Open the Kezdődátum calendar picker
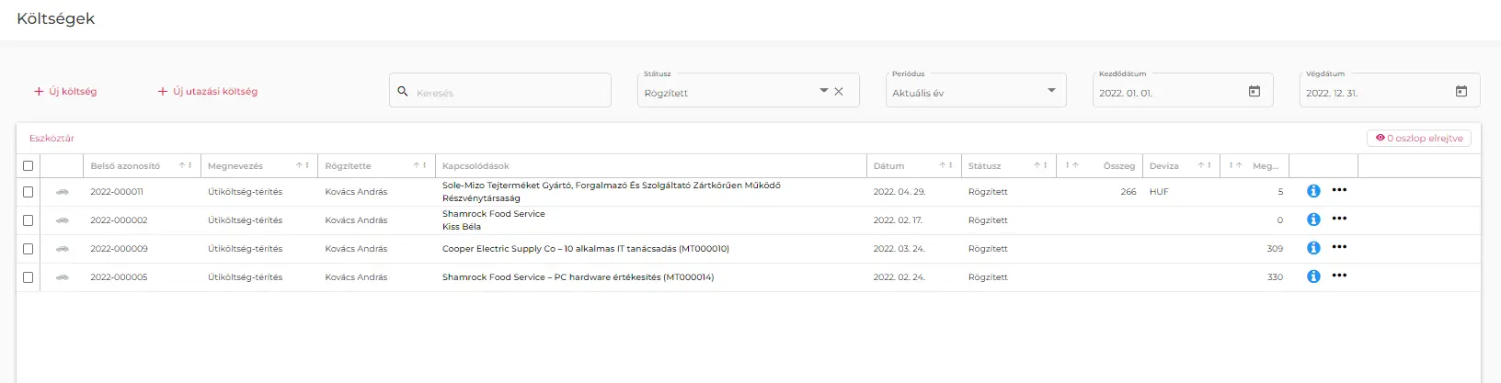This screenshot has width=1501, height=383. [x=1254, y=92]
